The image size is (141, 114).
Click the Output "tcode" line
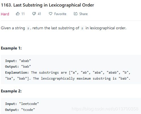coord(20,110)
